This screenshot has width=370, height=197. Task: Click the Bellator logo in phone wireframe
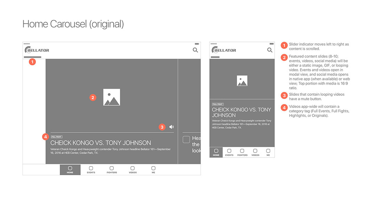pos(224,50)
